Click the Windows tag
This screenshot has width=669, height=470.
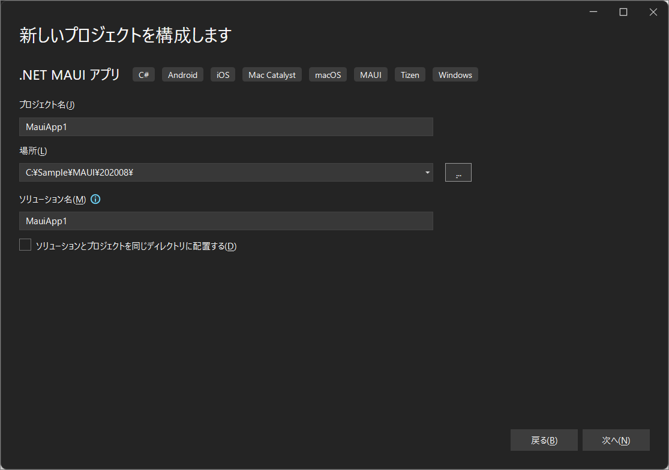coord(455,74)
